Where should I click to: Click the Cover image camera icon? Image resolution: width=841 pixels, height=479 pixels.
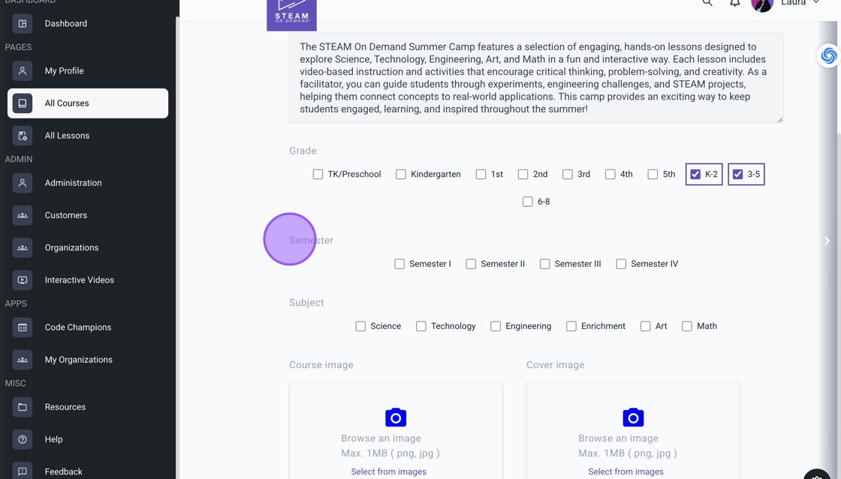pyautogui.click(x=633, y=418)
